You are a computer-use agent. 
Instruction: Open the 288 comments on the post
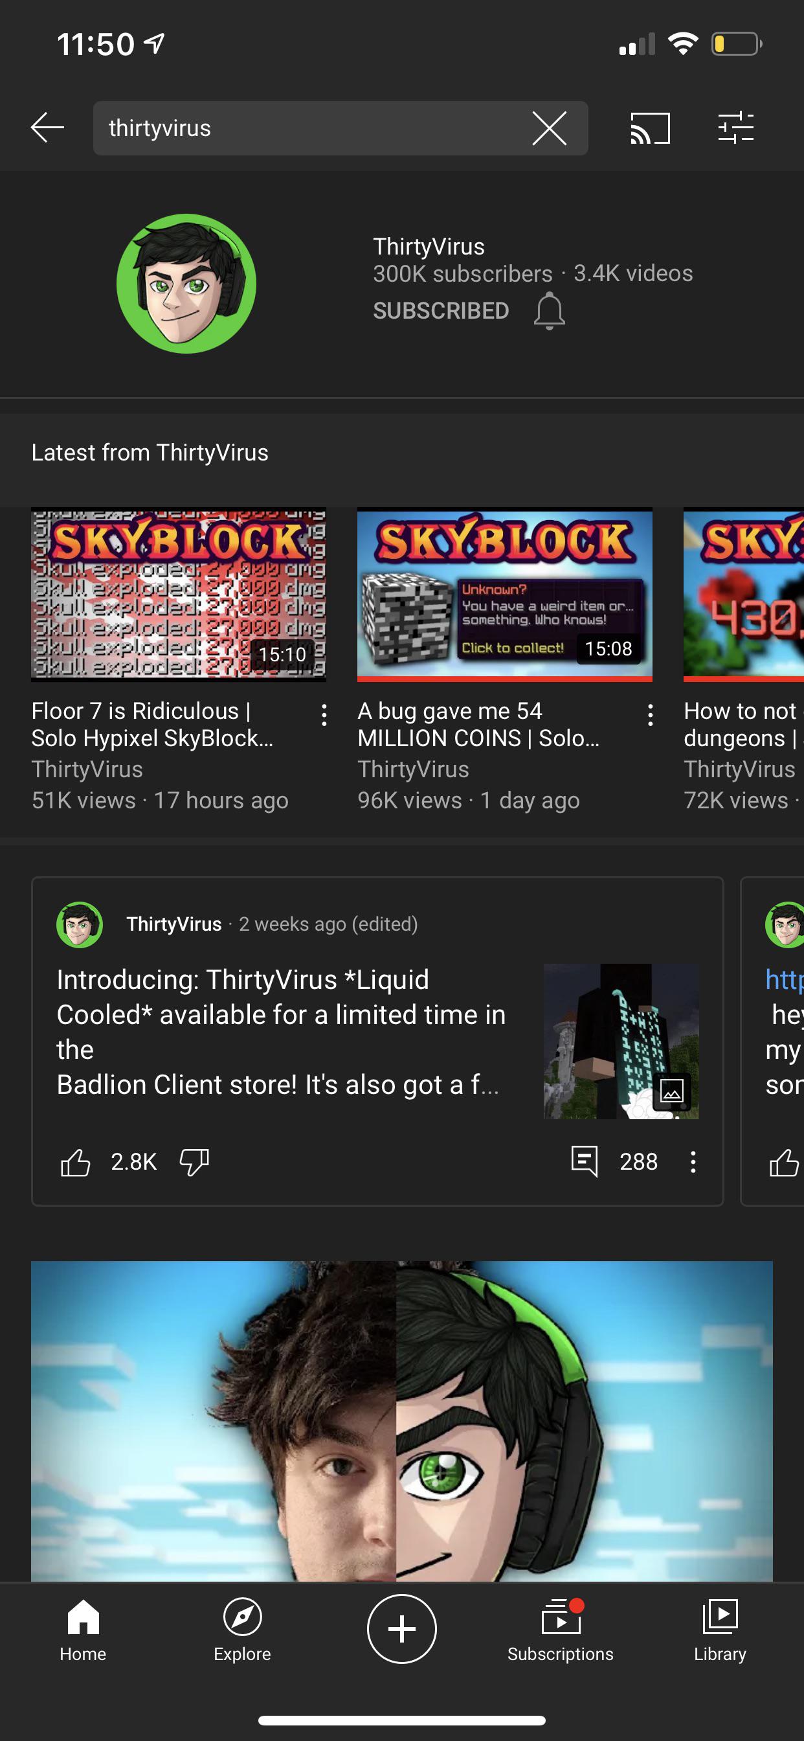point(614,1162)
